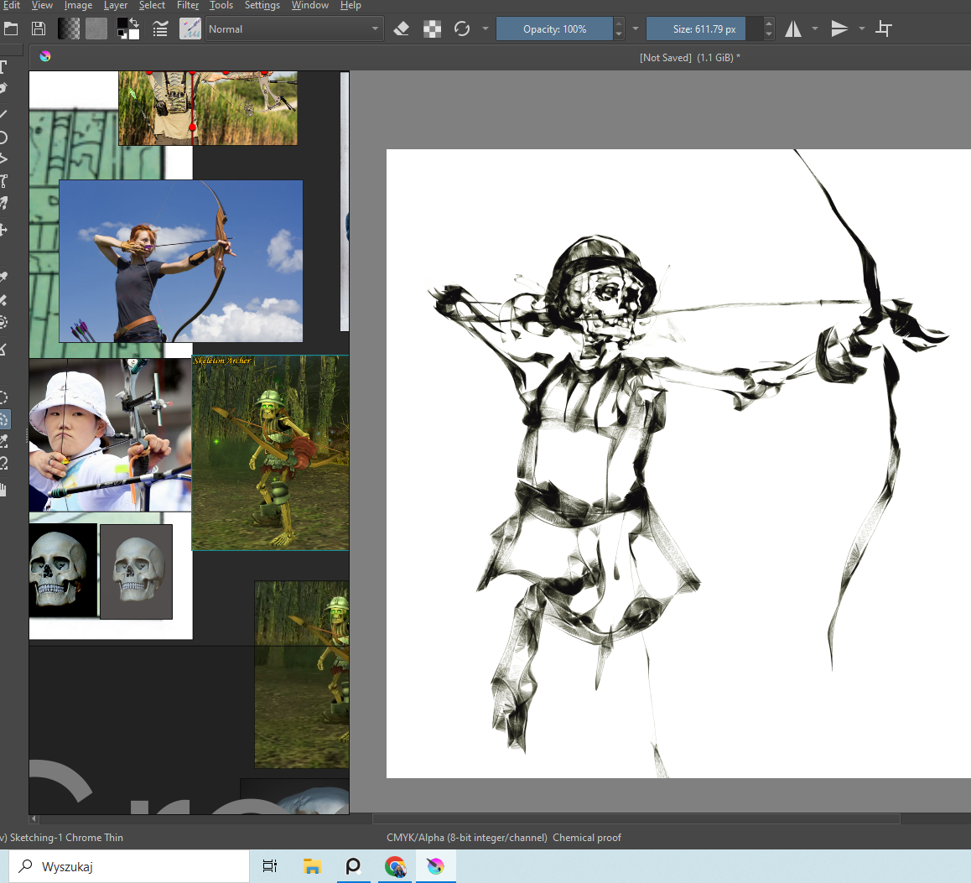Expand horizontal mirror options arrow
The image size is (971, 883).
pyautogui.click(x=815, y=29)
